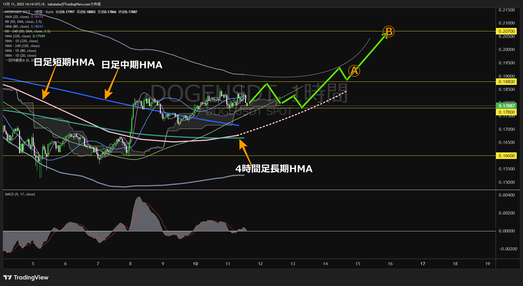Click −0.00200 on the MACD scale
Screen dimensions: 523x286
coord(508,249)
